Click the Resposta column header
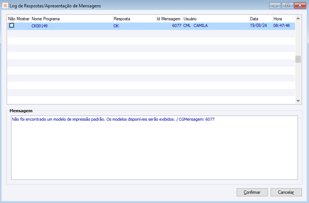The height and width of the screenshot is (203, 309). tap(134, 19)
